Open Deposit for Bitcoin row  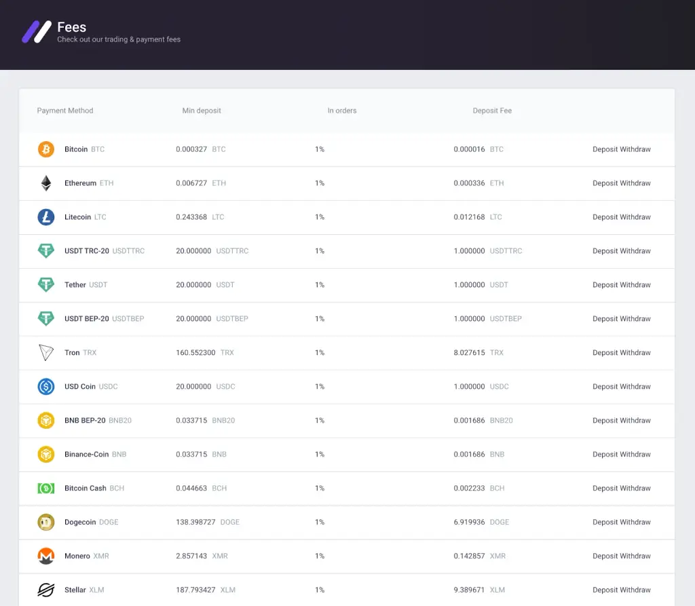pyautogui.click(x=605, y=149)
